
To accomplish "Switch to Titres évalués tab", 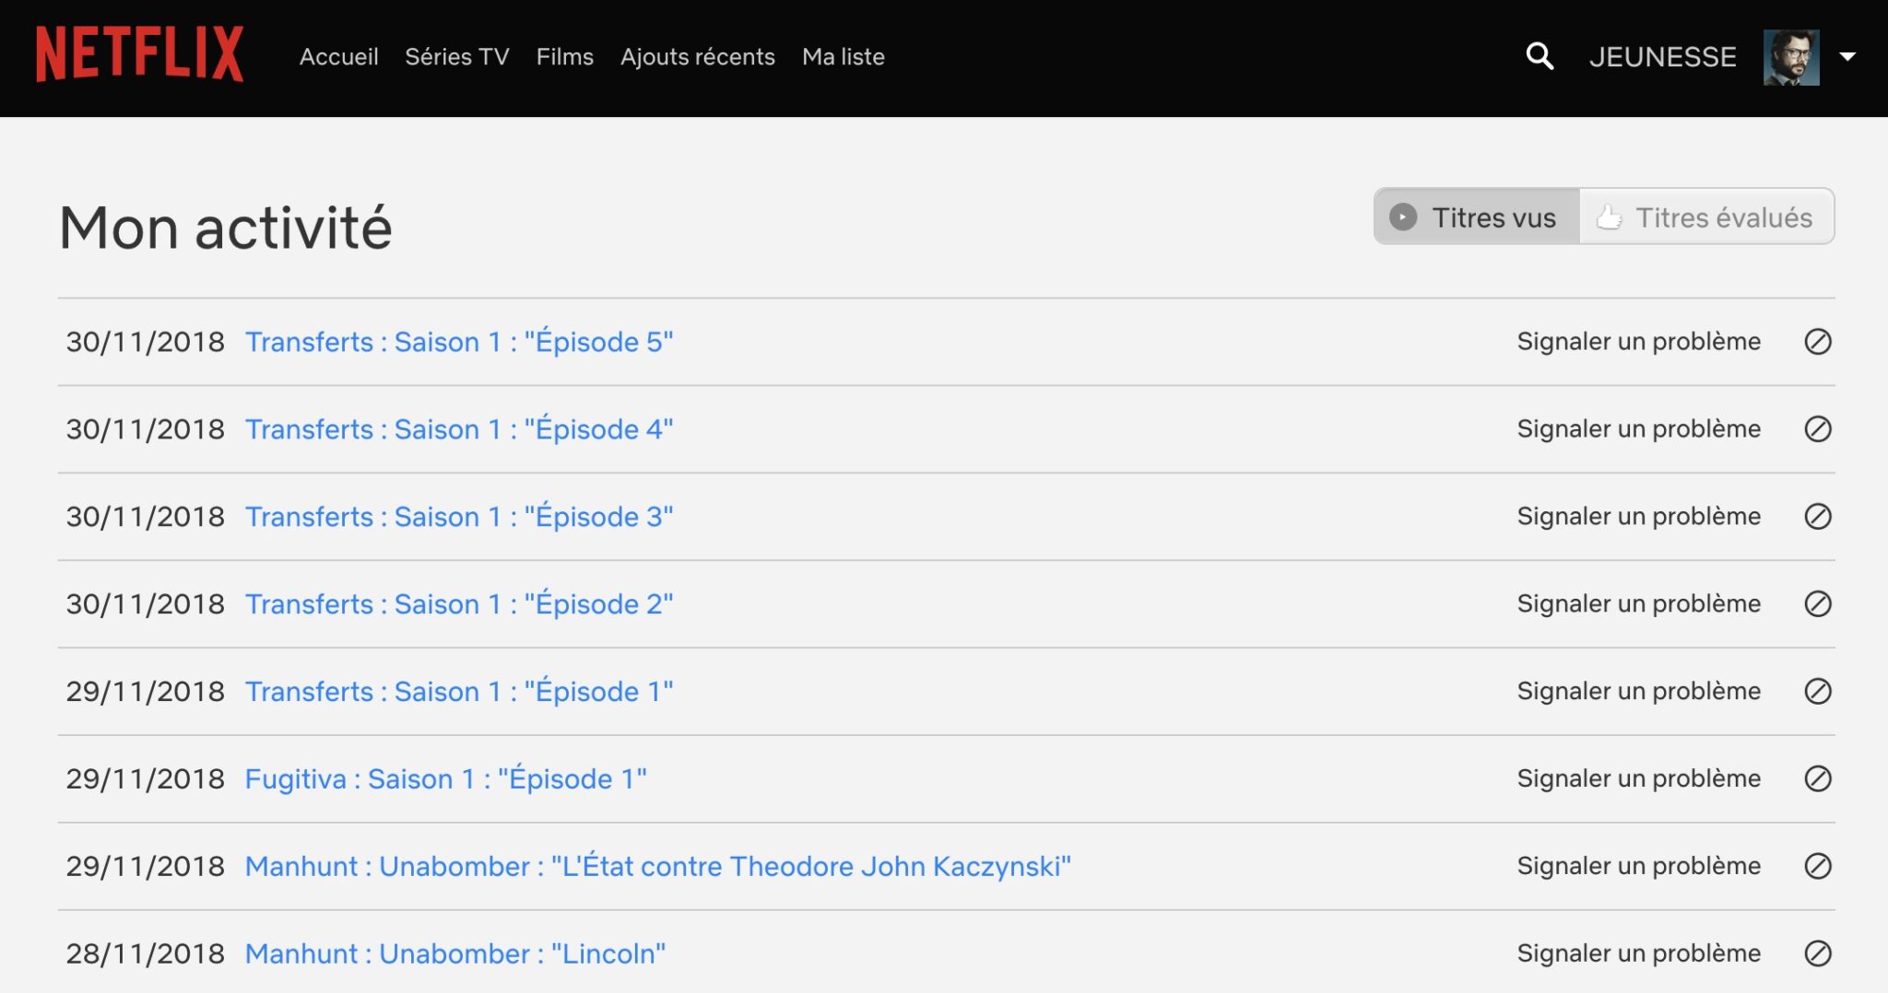I will tap(1706, 217).
